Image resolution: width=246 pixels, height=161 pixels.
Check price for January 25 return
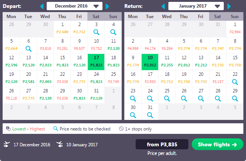pos(167,99)
